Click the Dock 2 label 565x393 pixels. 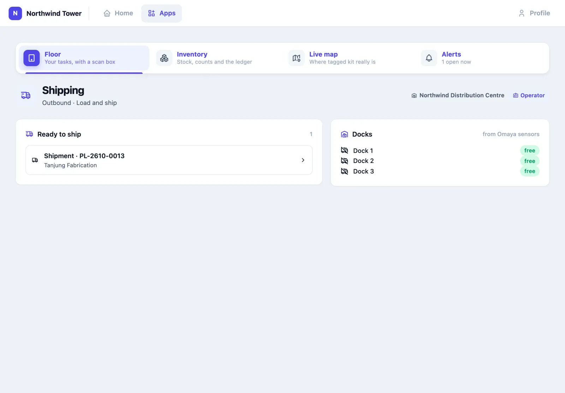(x=363, y=161)
